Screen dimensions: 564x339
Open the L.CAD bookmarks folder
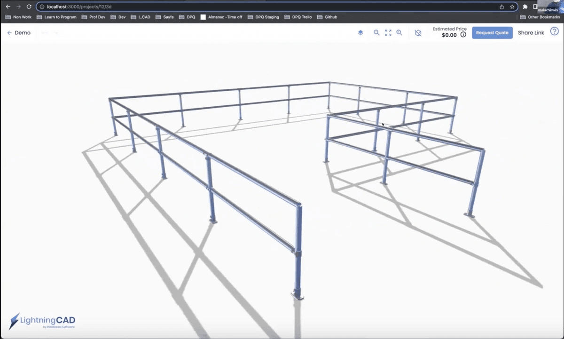tap(140, 17)
